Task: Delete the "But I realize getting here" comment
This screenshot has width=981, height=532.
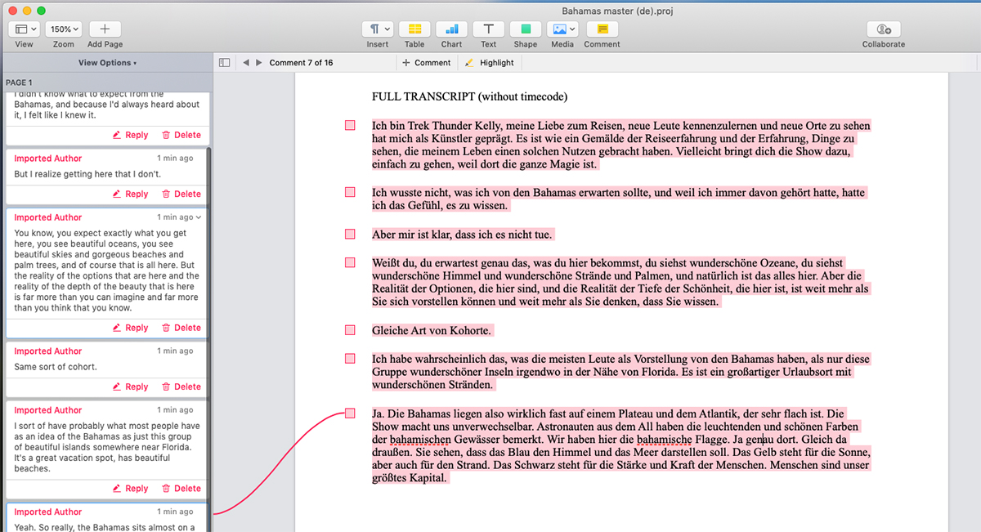Action: (181, 194)
